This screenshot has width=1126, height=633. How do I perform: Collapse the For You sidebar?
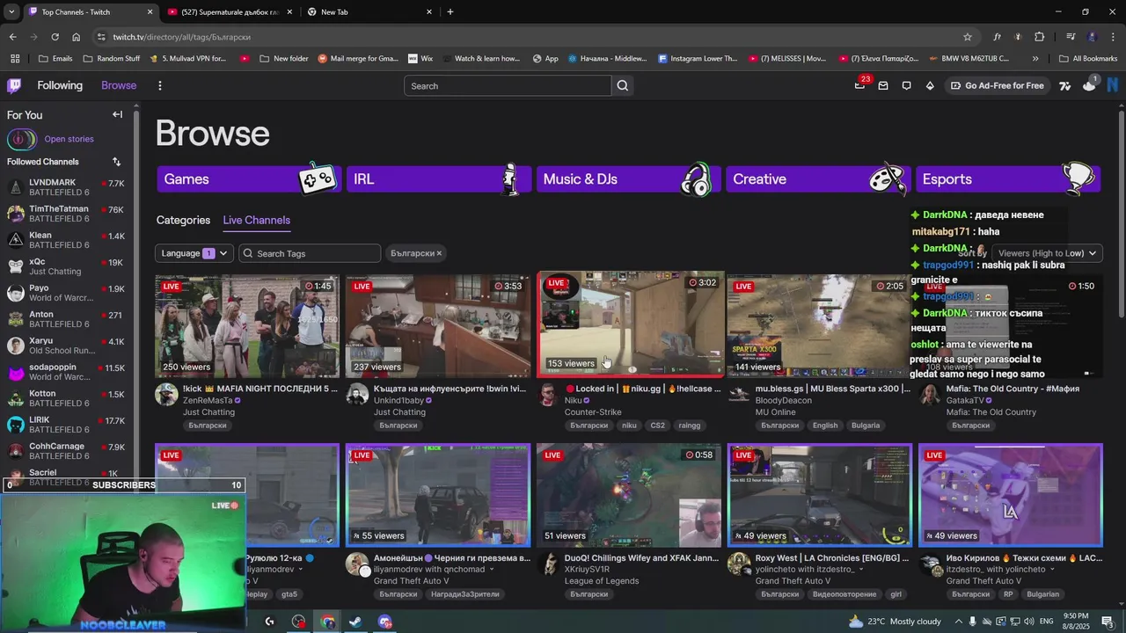[x=117, y=114]
